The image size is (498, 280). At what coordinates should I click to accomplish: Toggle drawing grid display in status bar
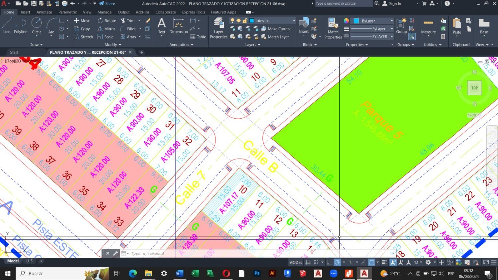tap(308, 262)
